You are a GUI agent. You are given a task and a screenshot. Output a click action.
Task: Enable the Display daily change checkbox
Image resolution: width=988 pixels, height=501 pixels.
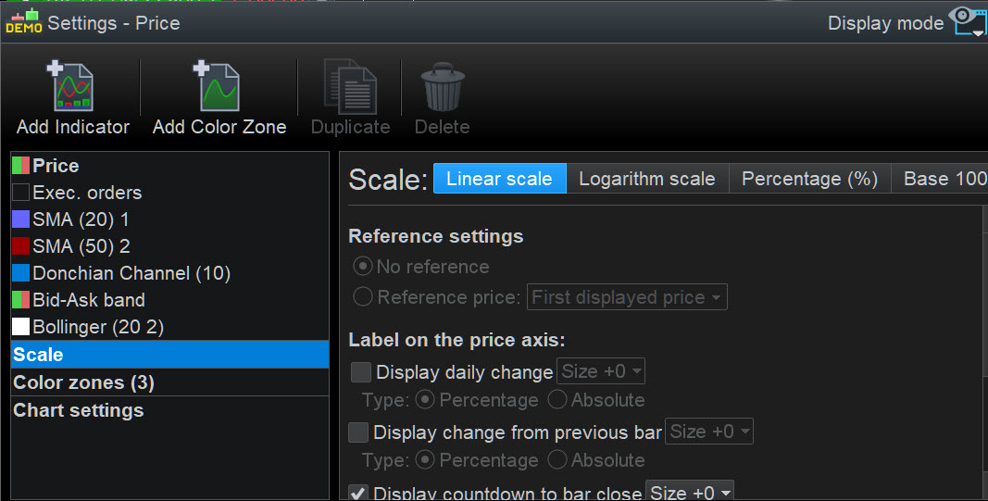(361, 372)
